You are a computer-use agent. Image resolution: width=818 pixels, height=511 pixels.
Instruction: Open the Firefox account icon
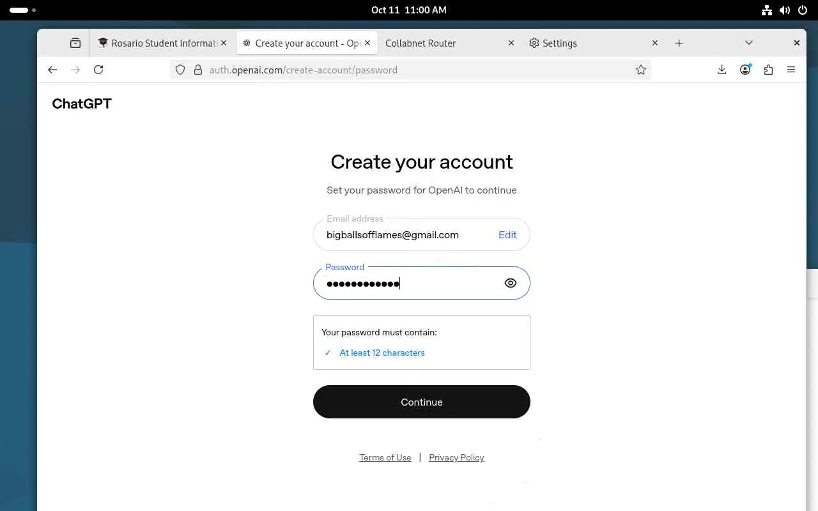[745, 70]
